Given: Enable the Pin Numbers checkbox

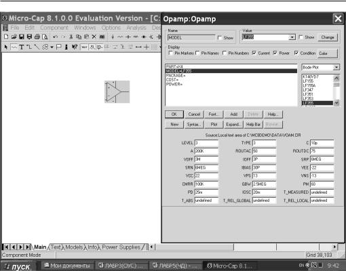Looking at the screenshot, I should pos(225,53).
